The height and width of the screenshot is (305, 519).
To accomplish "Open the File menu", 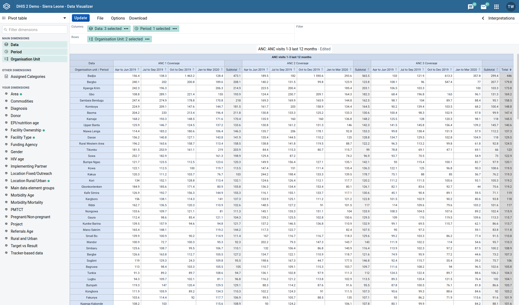I will click(x=100, y=18).
